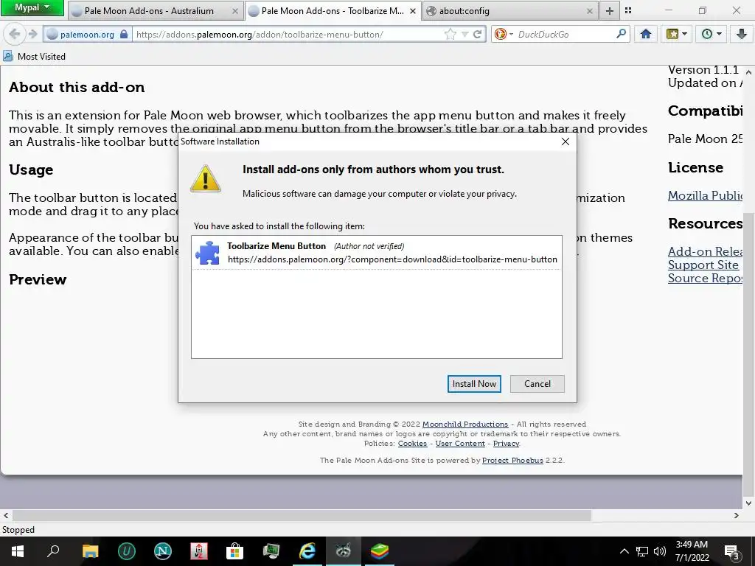
Task: Open a new tab with plus button
Action: point(609,10)
